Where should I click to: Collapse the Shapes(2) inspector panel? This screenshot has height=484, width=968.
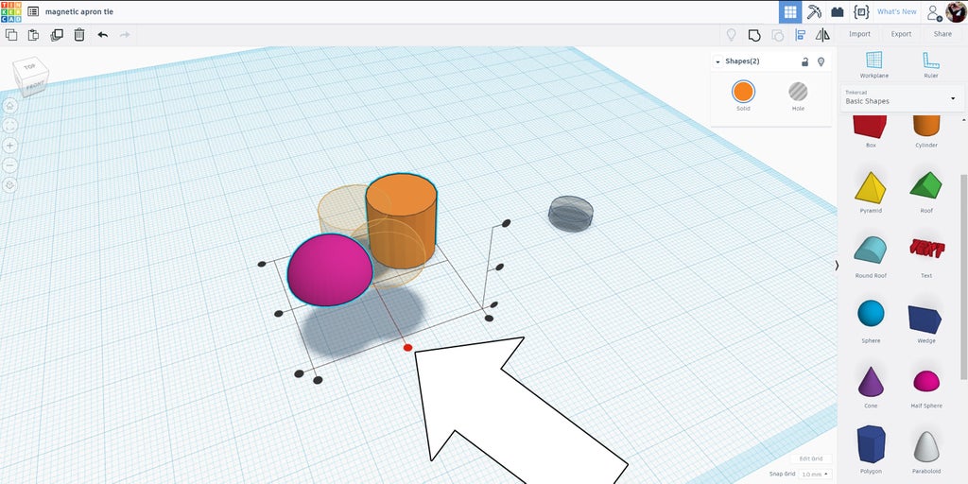coord(717,61)
